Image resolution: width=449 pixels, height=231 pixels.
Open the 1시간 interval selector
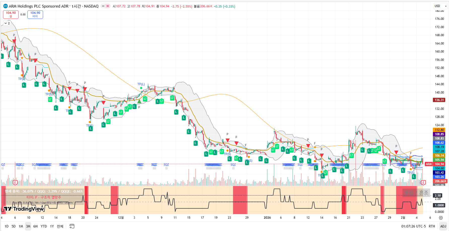point(76,6)
